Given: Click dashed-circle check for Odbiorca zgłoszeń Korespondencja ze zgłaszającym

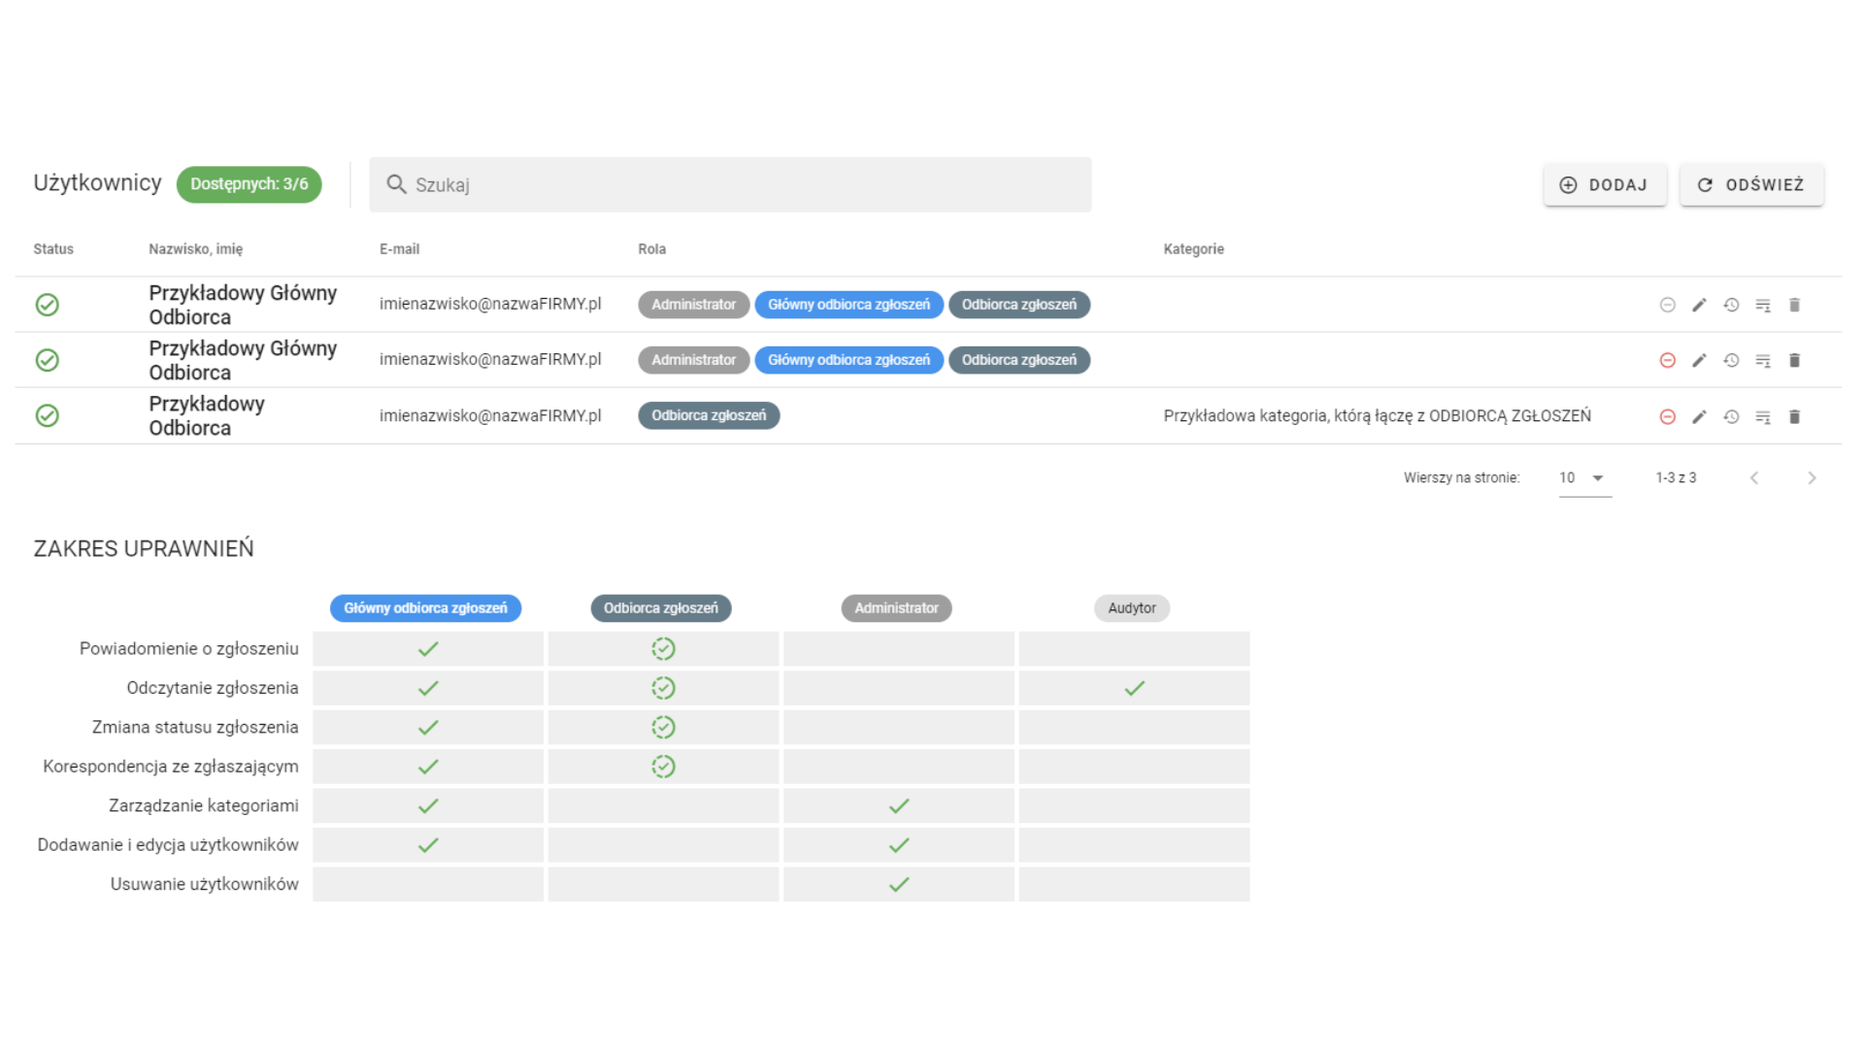Looking at the screenshot, I should click(663, 767).
